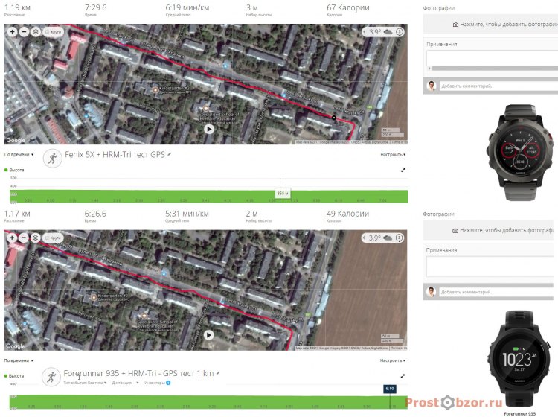Click the 49 Калории value

click(347, 214)
